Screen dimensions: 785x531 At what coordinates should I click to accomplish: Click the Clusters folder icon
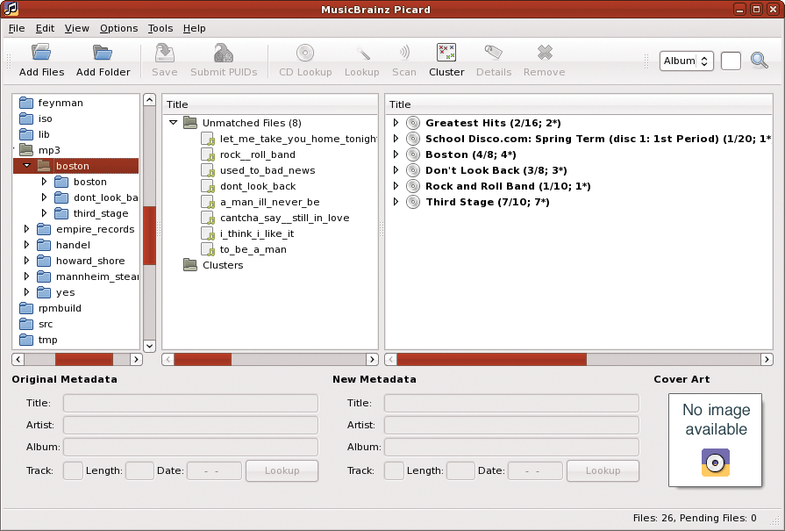190,264
